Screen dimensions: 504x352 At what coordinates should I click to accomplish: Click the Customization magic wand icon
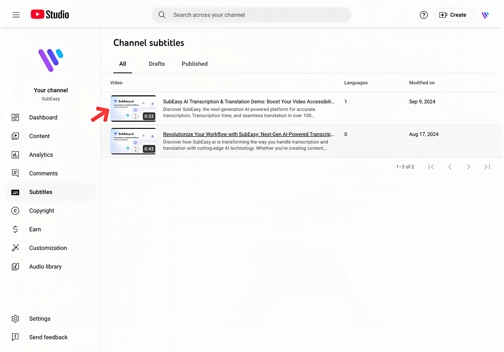pyautogui.click(x=15, y=248)
